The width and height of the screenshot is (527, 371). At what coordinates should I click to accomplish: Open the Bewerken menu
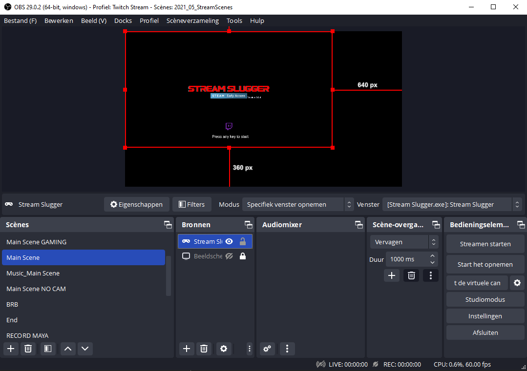(59, 21)
